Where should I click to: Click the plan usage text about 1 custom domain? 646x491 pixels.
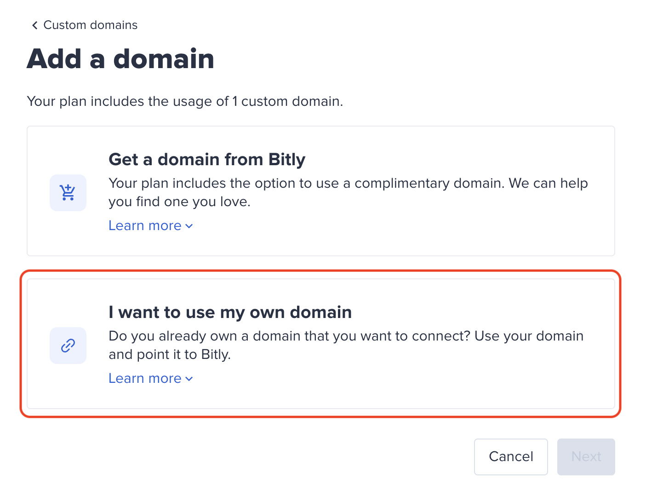click(185, 101)
